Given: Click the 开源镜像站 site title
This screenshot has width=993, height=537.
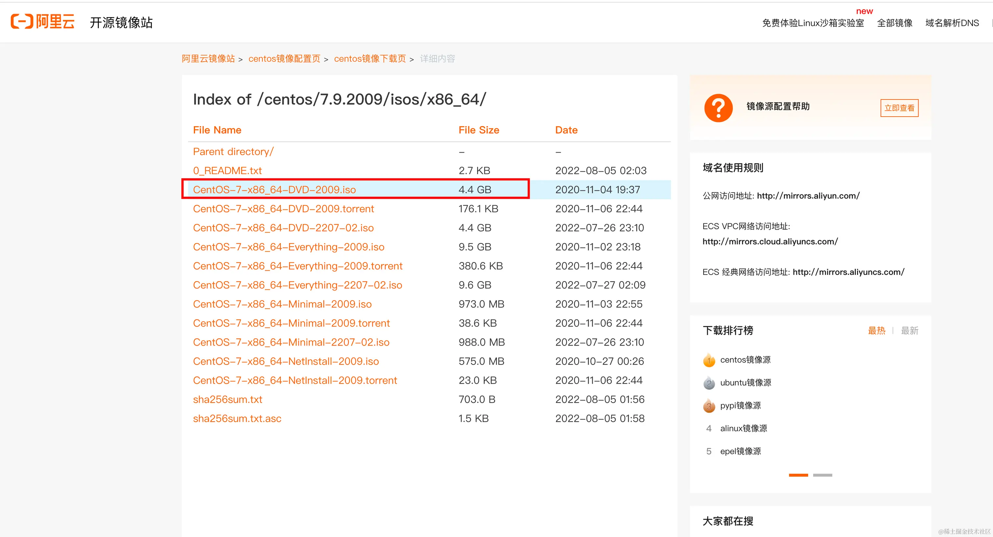Looking at the screenshot, I should (x=121, y=22).
